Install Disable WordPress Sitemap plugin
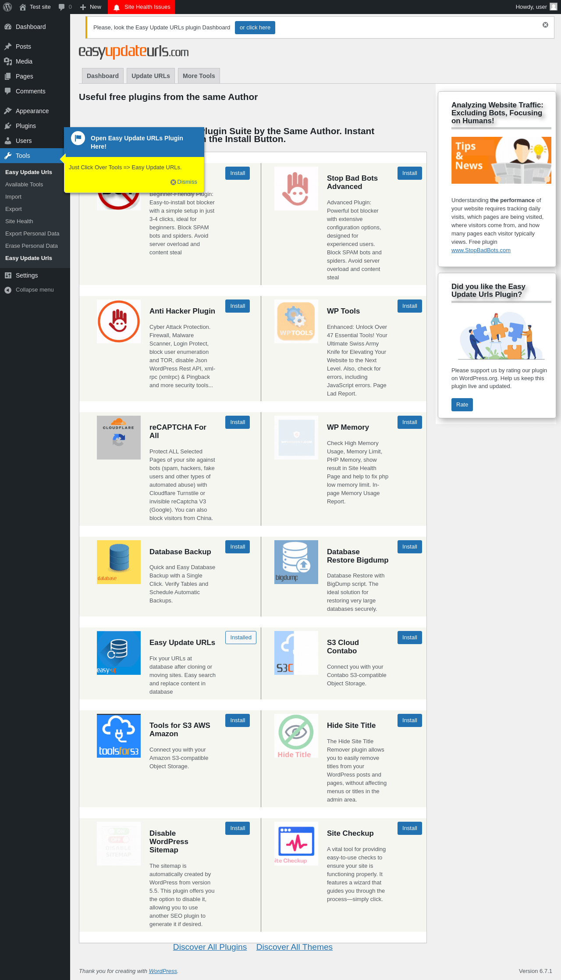Screen dimensions: 561x980 coord(238,828)
